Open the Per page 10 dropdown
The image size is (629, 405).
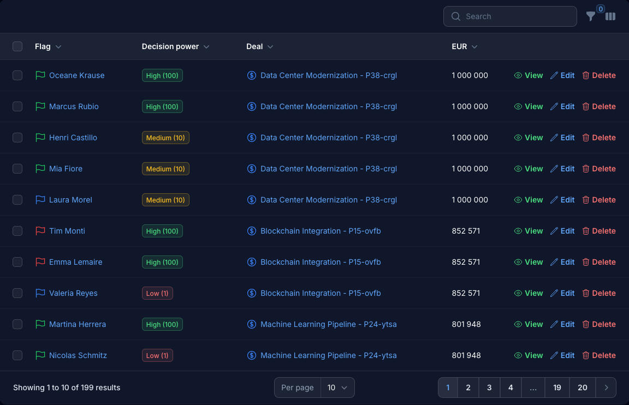click(x=337, y=388)
